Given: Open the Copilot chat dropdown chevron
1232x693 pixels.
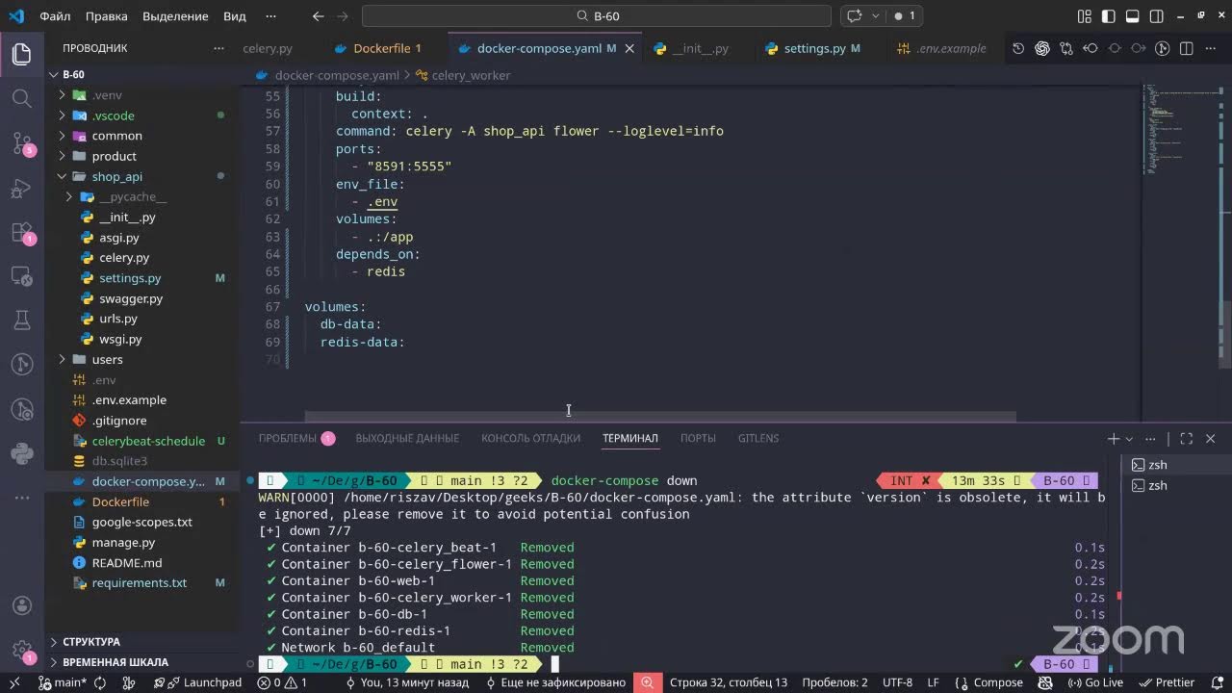Looking at the screenshot, I should [875, 15].
